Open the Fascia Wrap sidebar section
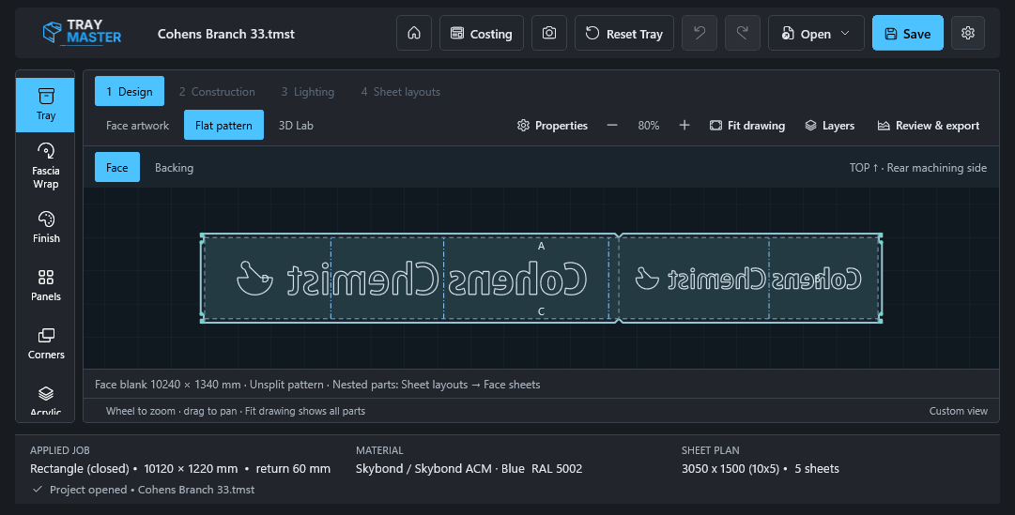The width and height of the screenshot is (1015, 515). (x=45, y=166)
